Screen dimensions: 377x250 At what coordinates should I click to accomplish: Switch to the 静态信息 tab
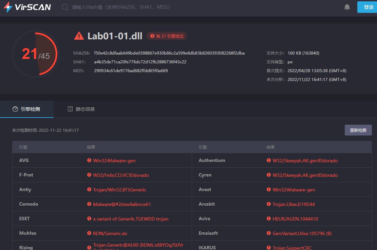pos(81,109)
